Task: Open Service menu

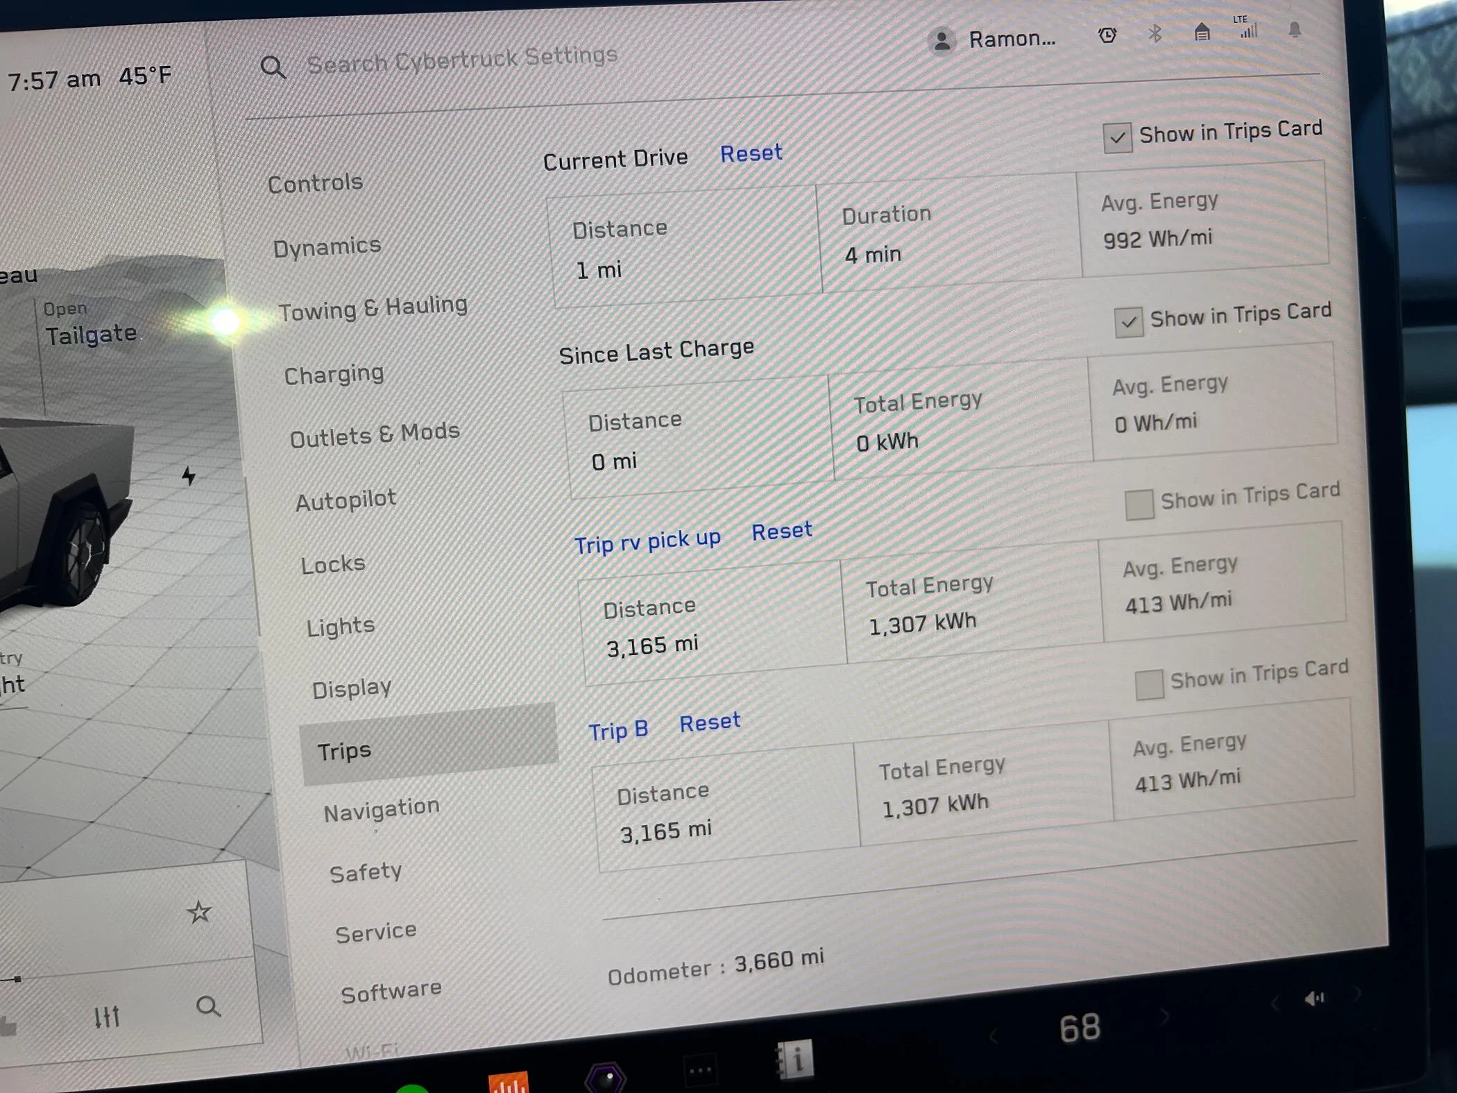Action: (x=376, y=933)
